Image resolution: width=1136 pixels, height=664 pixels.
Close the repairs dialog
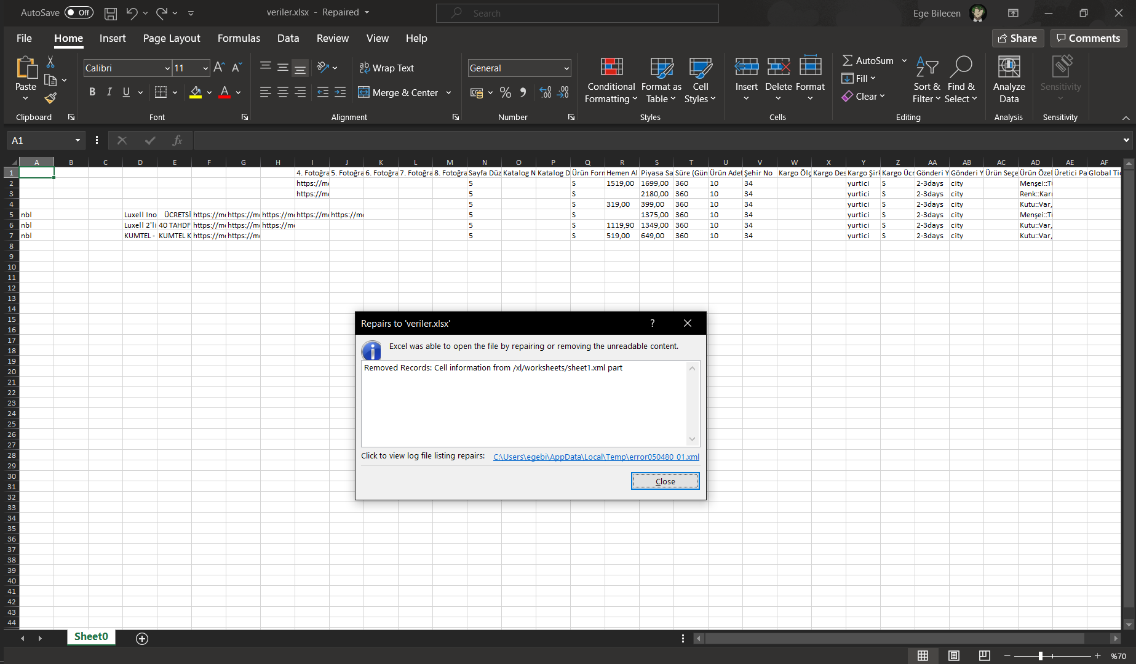665,481
